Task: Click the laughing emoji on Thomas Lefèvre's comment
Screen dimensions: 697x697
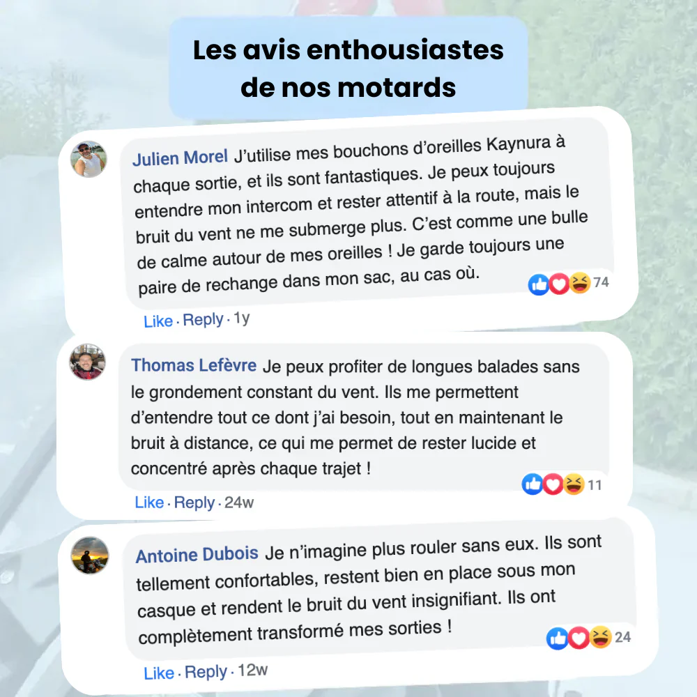Action: [574, 484]
